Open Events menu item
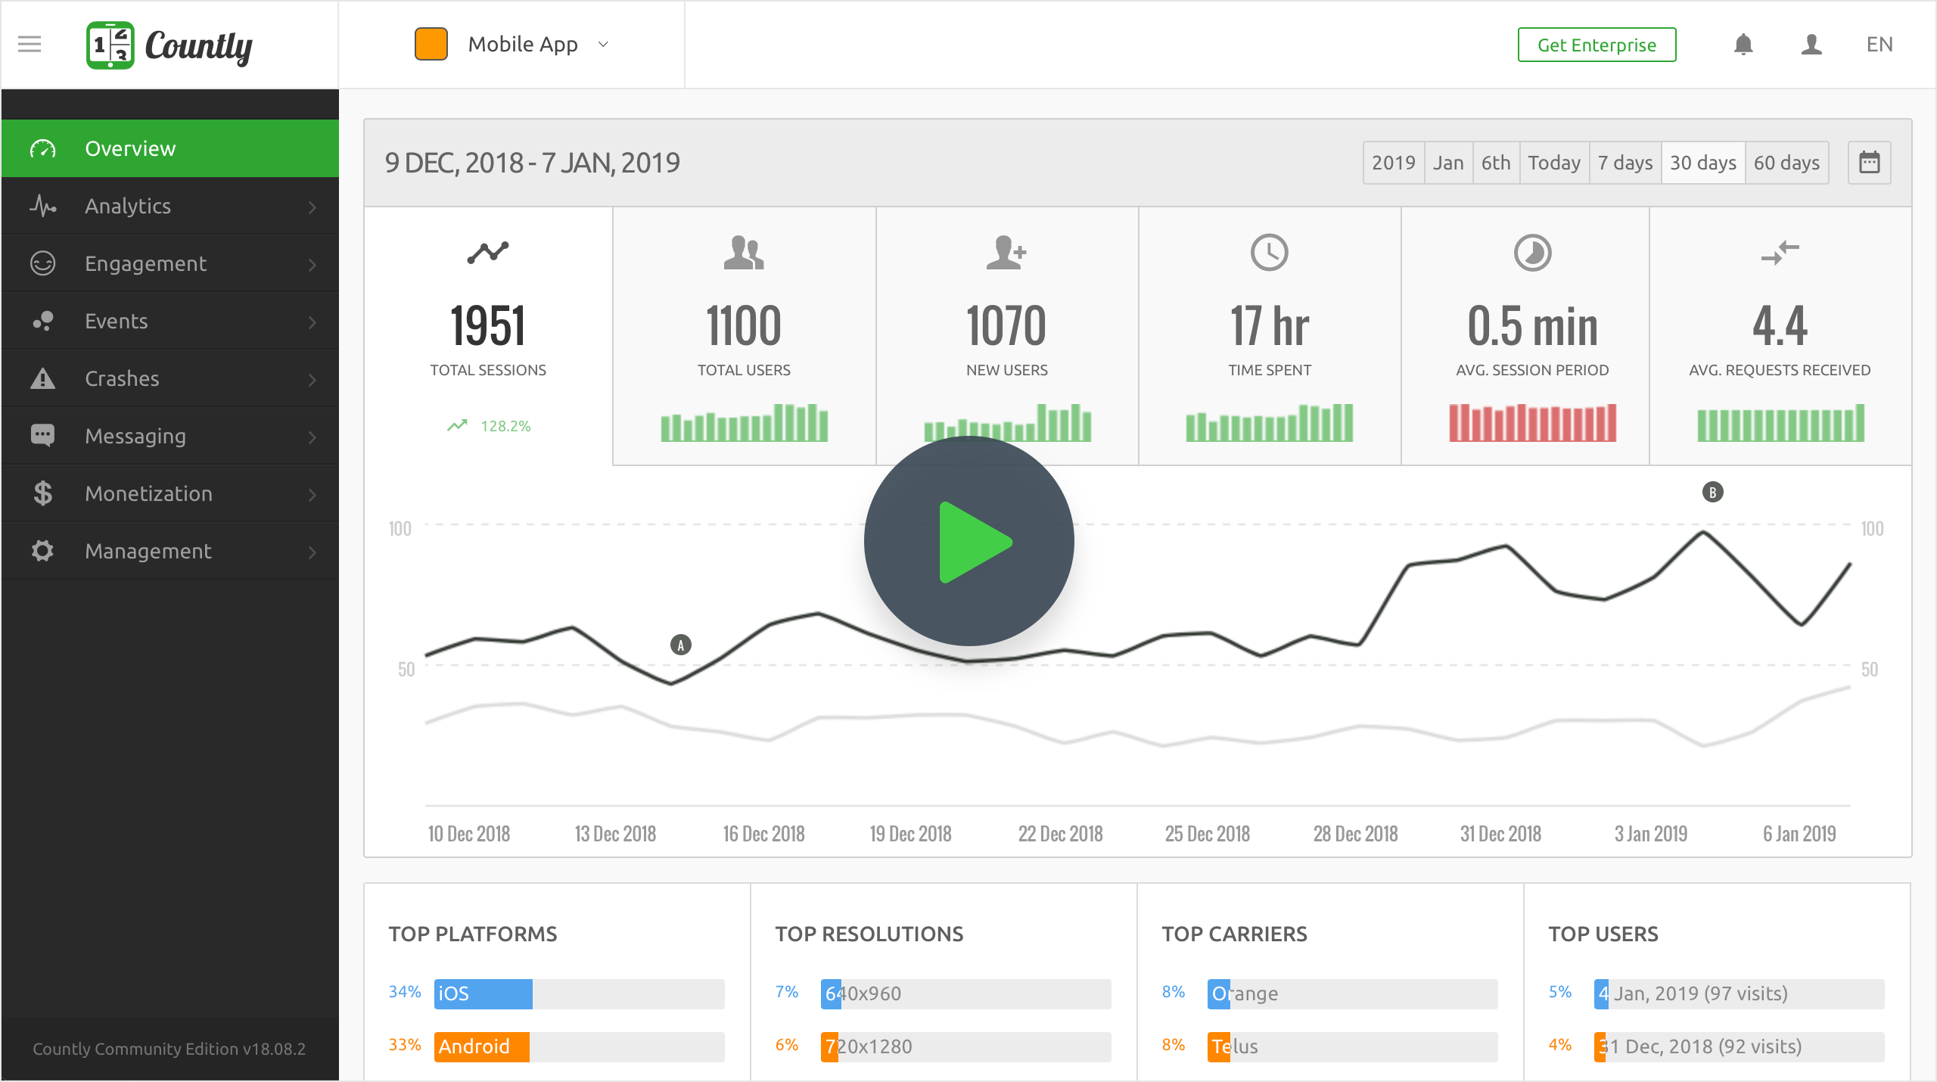This screenshot has width=1937, height=1082. click(170, 321)
